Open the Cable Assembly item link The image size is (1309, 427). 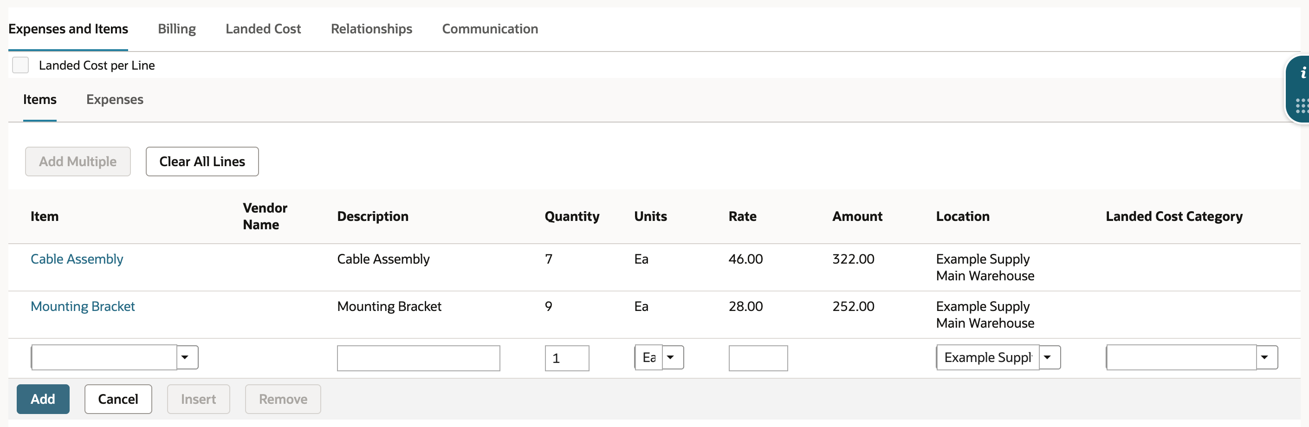[x=77, y=259]
